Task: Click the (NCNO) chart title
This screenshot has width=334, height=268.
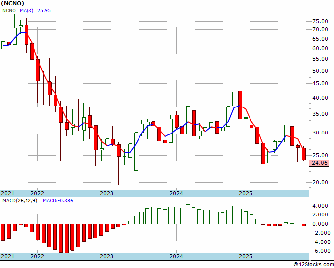Action: tap(12, 3)
